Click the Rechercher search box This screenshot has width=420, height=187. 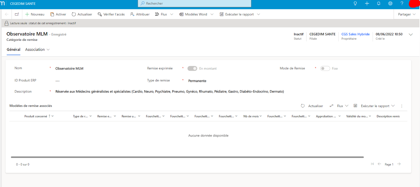click(194, 3)
